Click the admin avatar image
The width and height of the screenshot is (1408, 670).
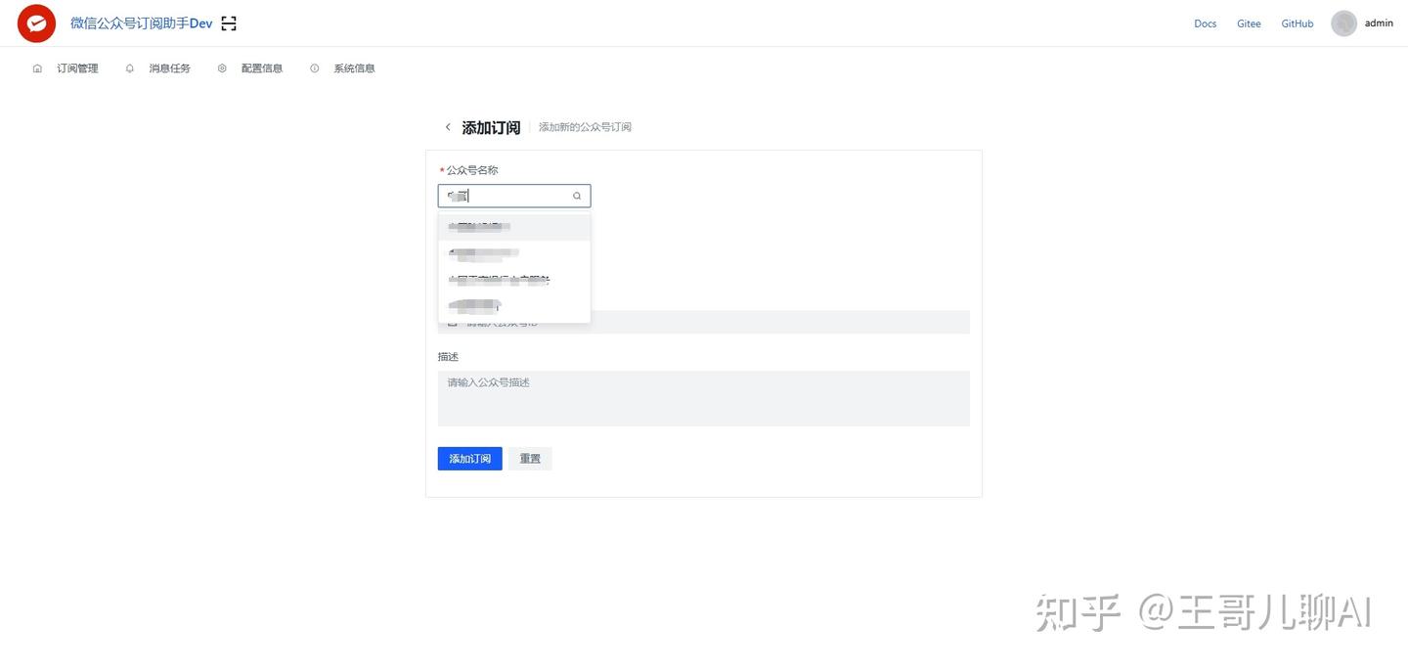point(1343,23)
